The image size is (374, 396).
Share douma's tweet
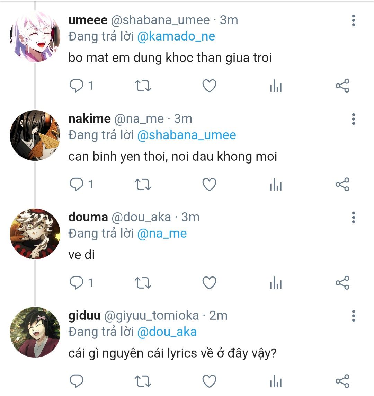[x=342, y=283]
